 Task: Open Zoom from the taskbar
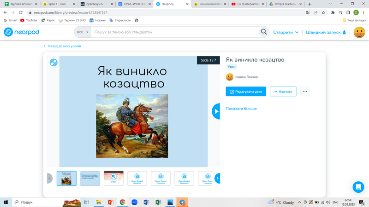click(134, 202)
